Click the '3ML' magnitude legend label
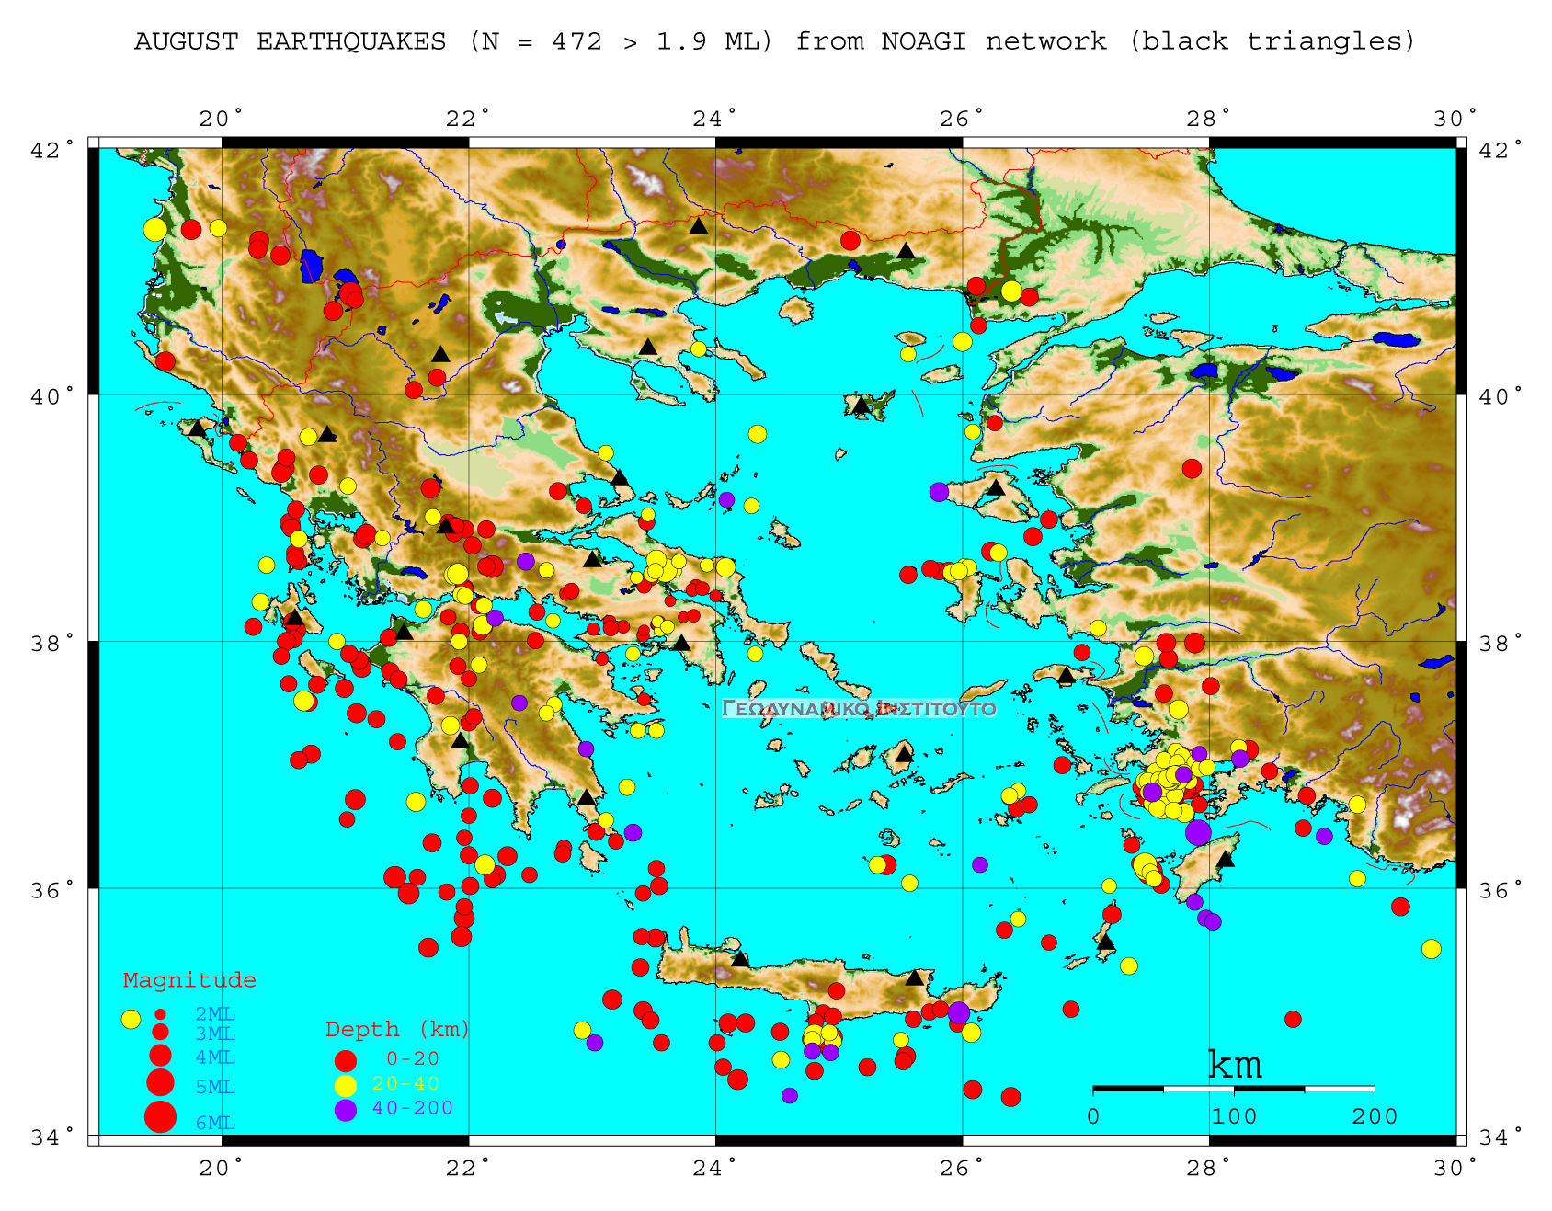Viewport: 1552px width, 1211px height. [215, 1034]
